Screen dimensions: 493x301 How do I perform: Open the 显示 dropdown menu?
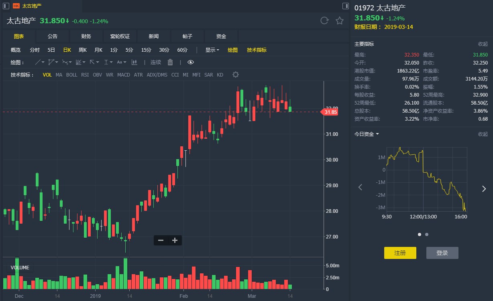coord(212,50)
